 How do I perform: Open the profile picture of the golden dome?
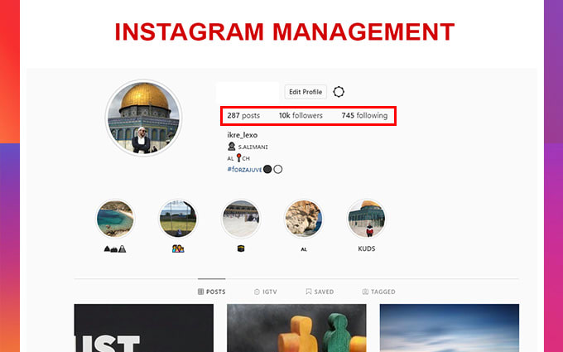(x=143, y=118)
